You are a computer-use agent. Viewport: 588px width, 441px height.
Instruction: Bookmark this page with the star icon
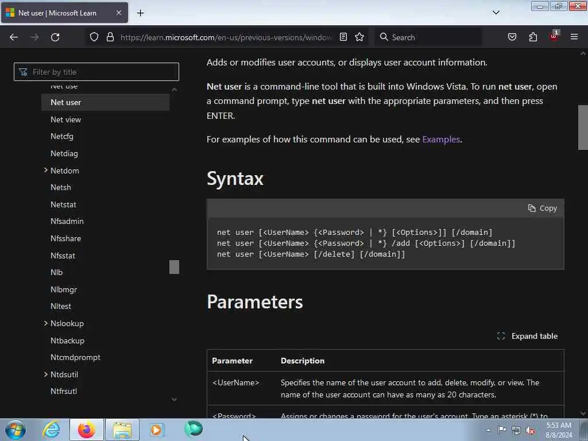(359, 37)
